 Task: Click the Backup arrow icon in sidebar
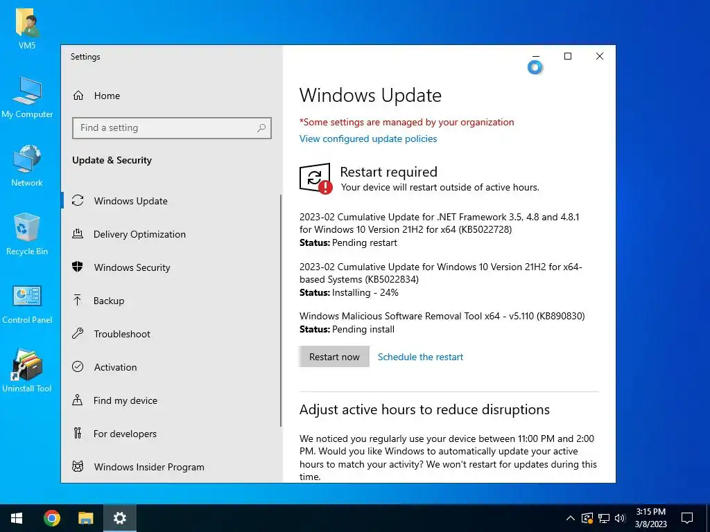click(78, 301)
